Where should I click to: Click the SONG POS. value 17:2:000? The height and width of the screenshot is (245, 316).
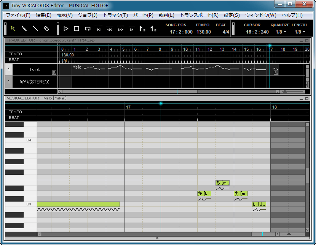181,32
